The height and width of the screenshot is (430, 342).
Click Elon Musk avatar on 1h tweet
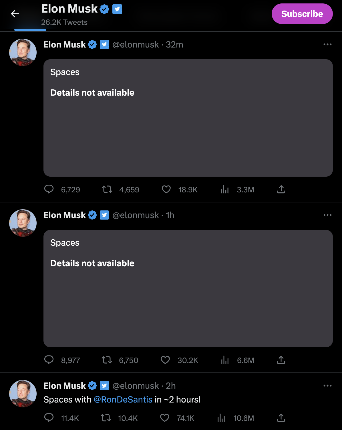coord(23,223)
